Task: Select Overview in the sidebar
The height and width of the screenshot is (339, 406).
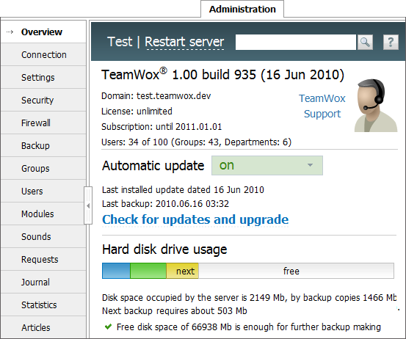Action: click(x=43, y=32)
